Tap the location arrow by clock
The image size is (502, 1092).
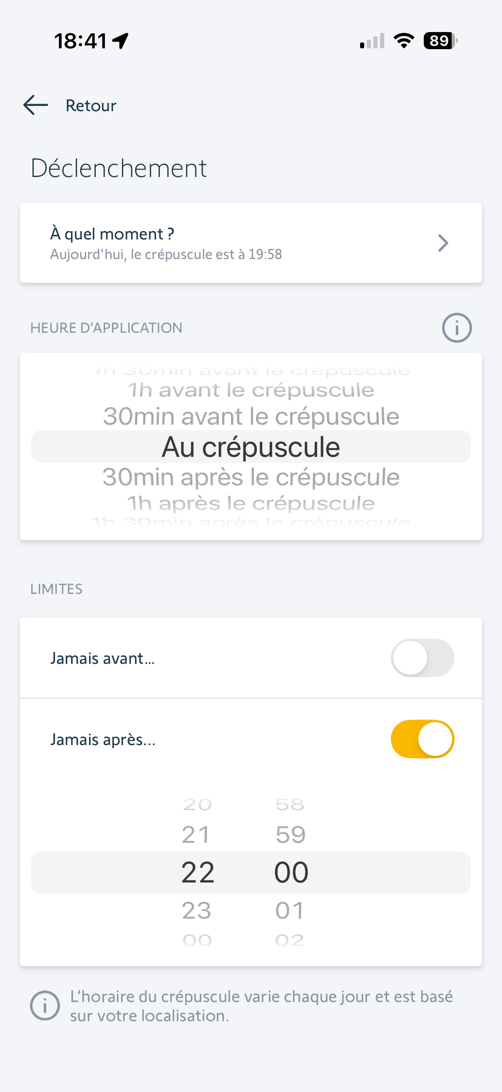(x=121, y=41)
